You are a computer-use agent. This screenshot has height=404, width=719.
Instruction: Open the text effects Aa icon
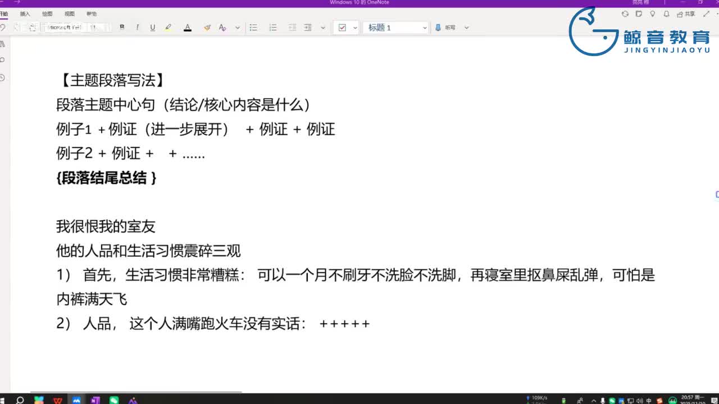222,27
